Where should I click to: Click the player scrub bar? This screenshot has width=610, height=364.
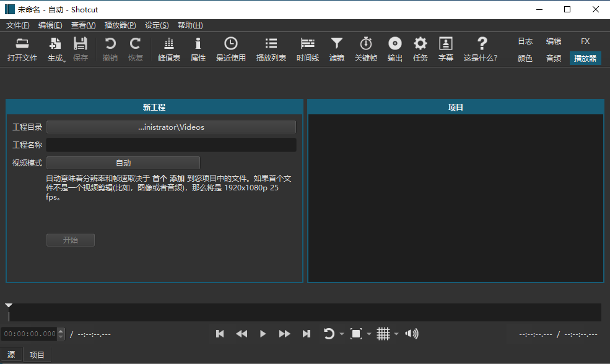coord(305,312)
